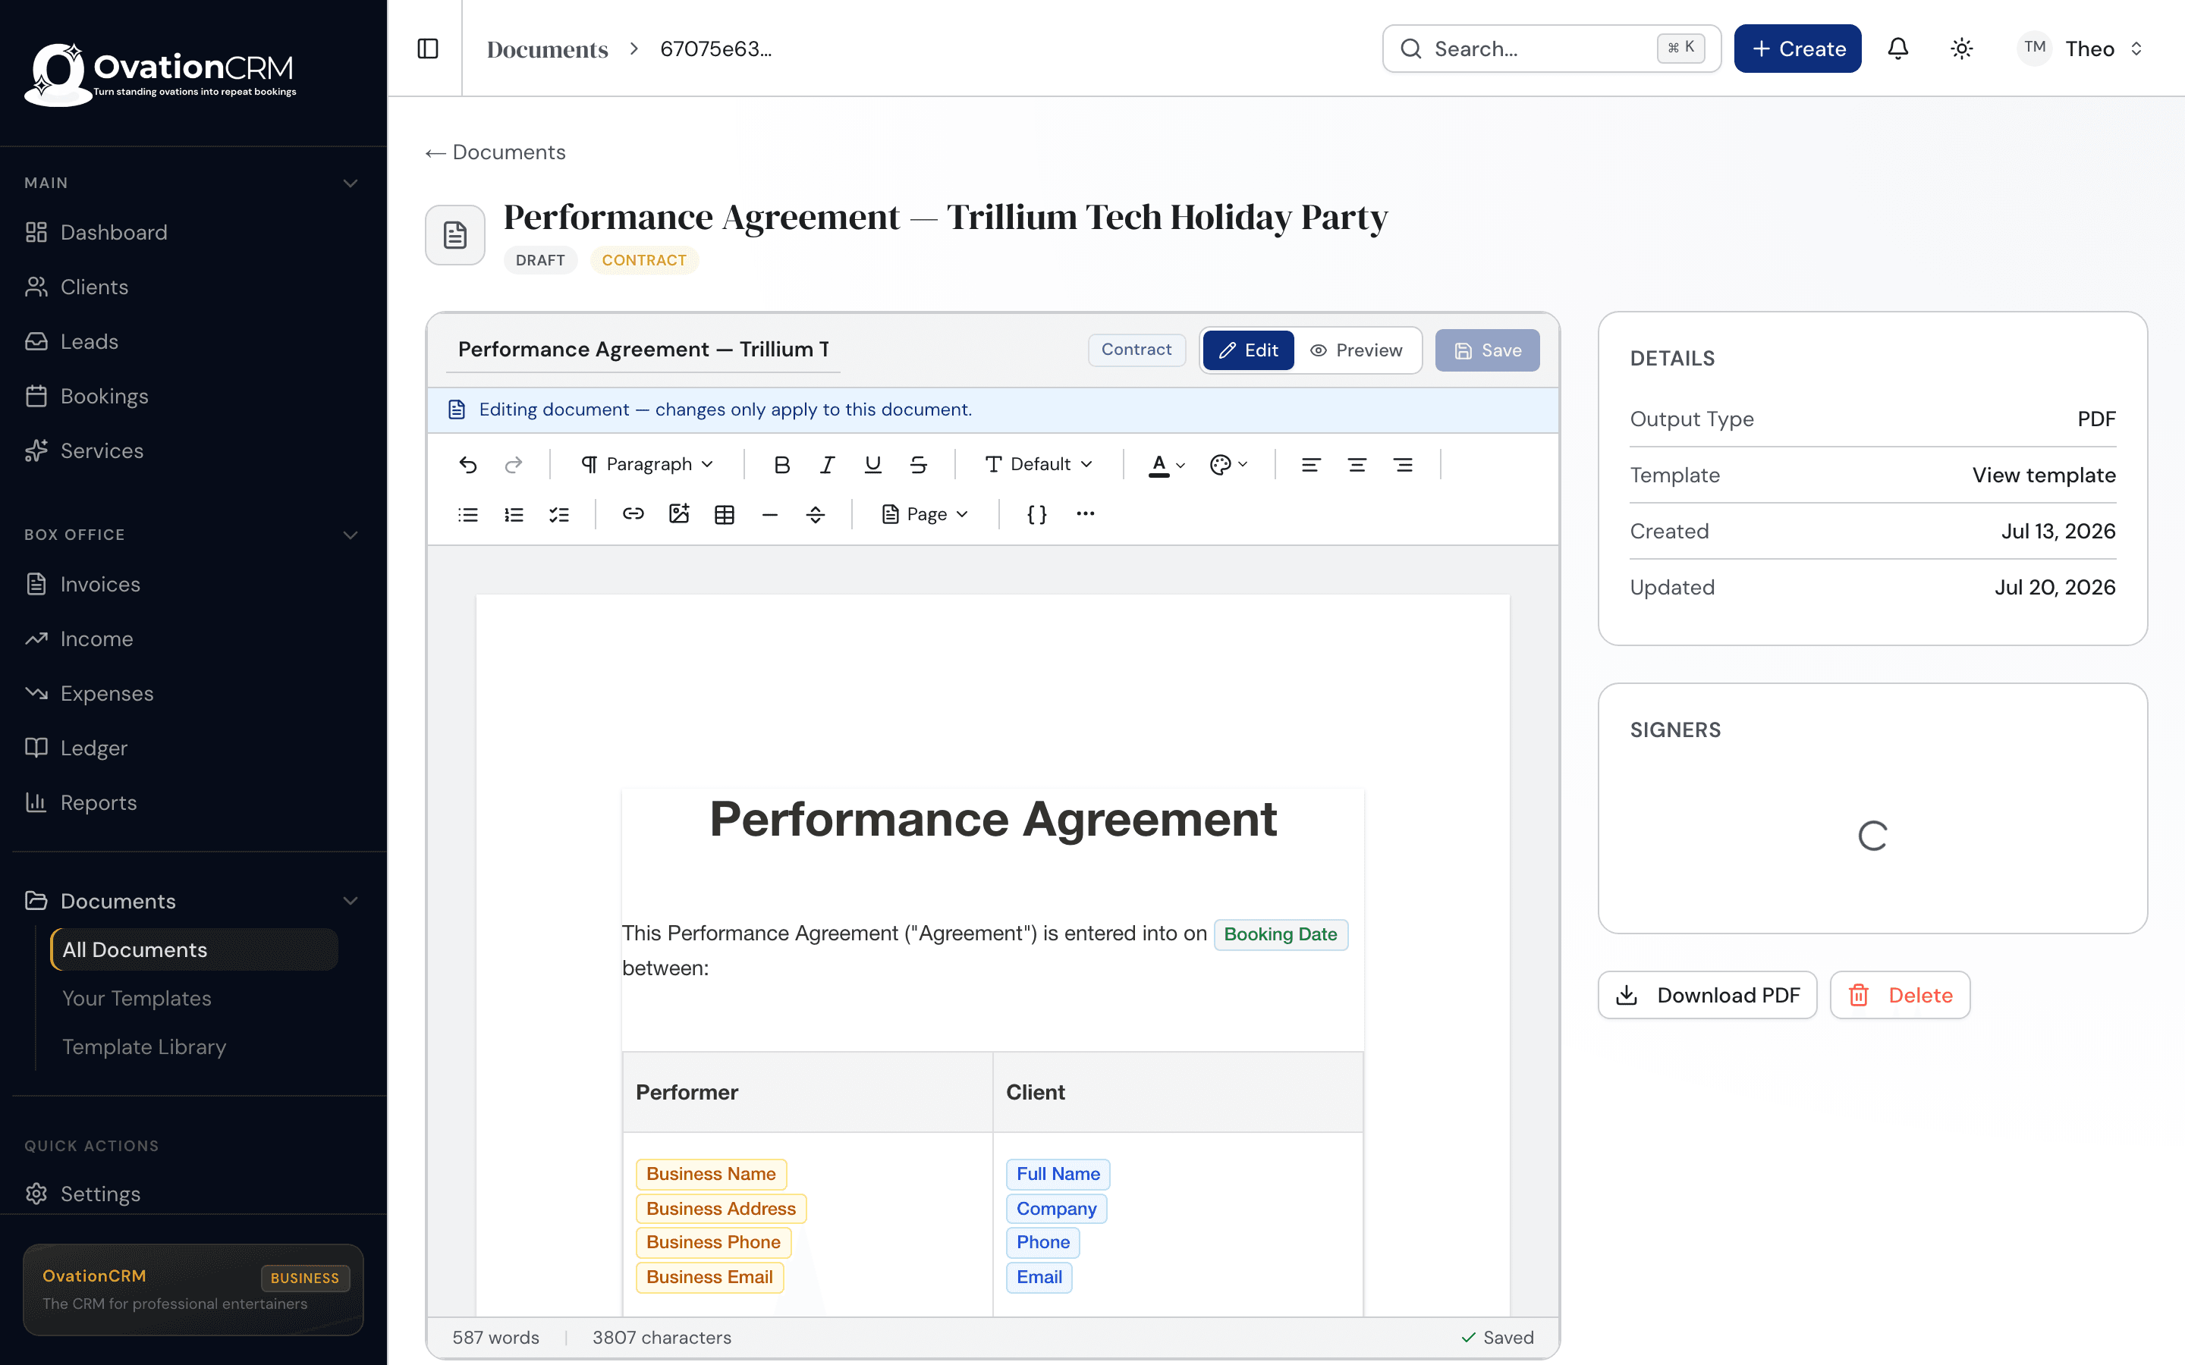Click the OvationCRM logo
Viewport: 2185px width, 1365px height.
click(161, 75)
